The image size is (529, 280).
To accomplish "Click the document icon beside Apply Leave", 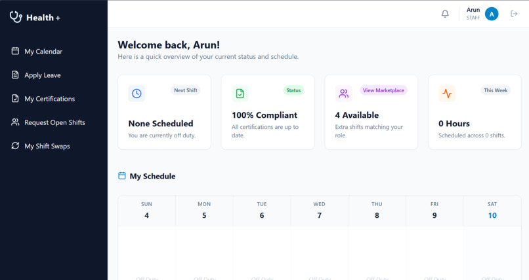I will click(x=15, y=75).
